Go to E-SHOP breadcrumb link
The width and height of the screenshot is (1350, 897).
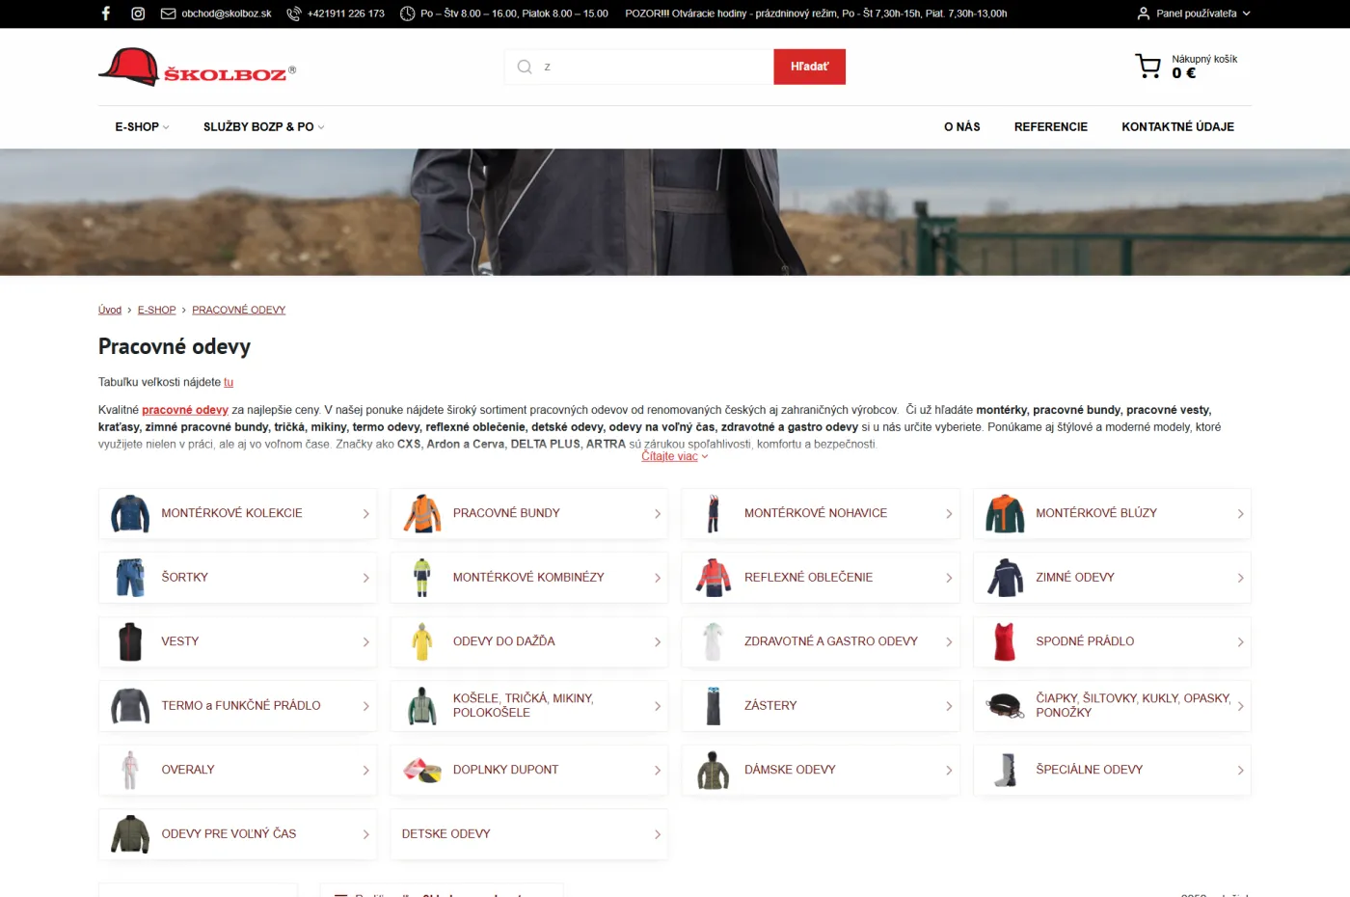click(x=156, y=310)
